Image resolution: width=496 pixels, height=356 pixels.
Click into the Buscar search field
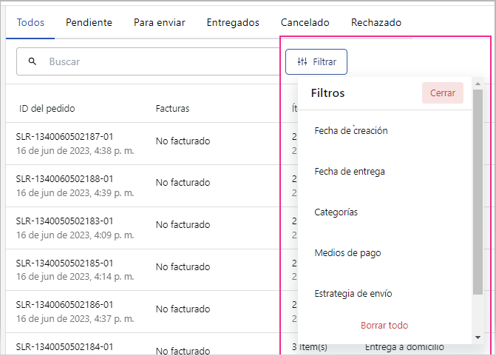pos(148,62)
